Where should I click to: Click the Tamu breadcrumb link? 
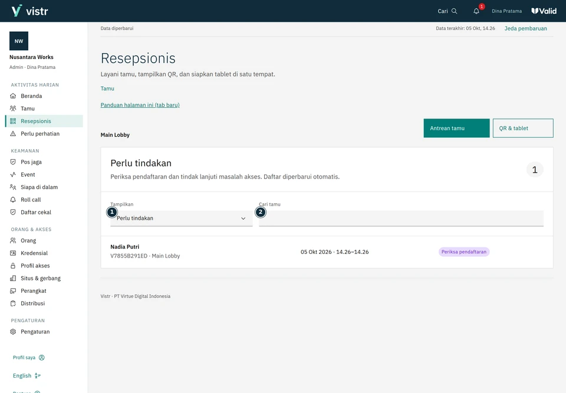(x=107, y=88)
